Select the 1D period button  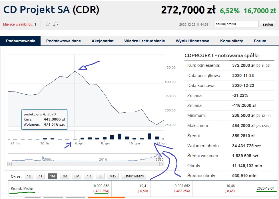(x=29, y=176)
